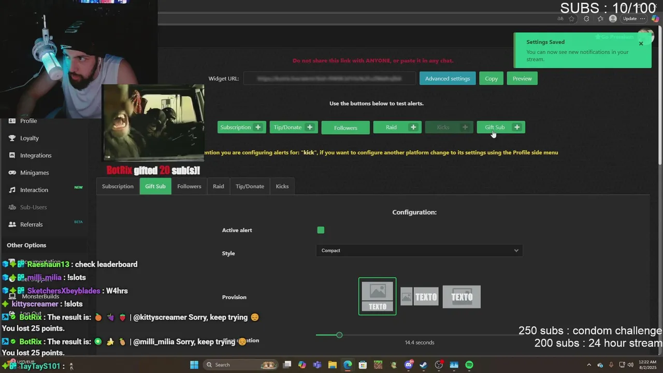Switch to the Kicks alert tab
The height and width of the screenshot is (373, 663).
282,187
